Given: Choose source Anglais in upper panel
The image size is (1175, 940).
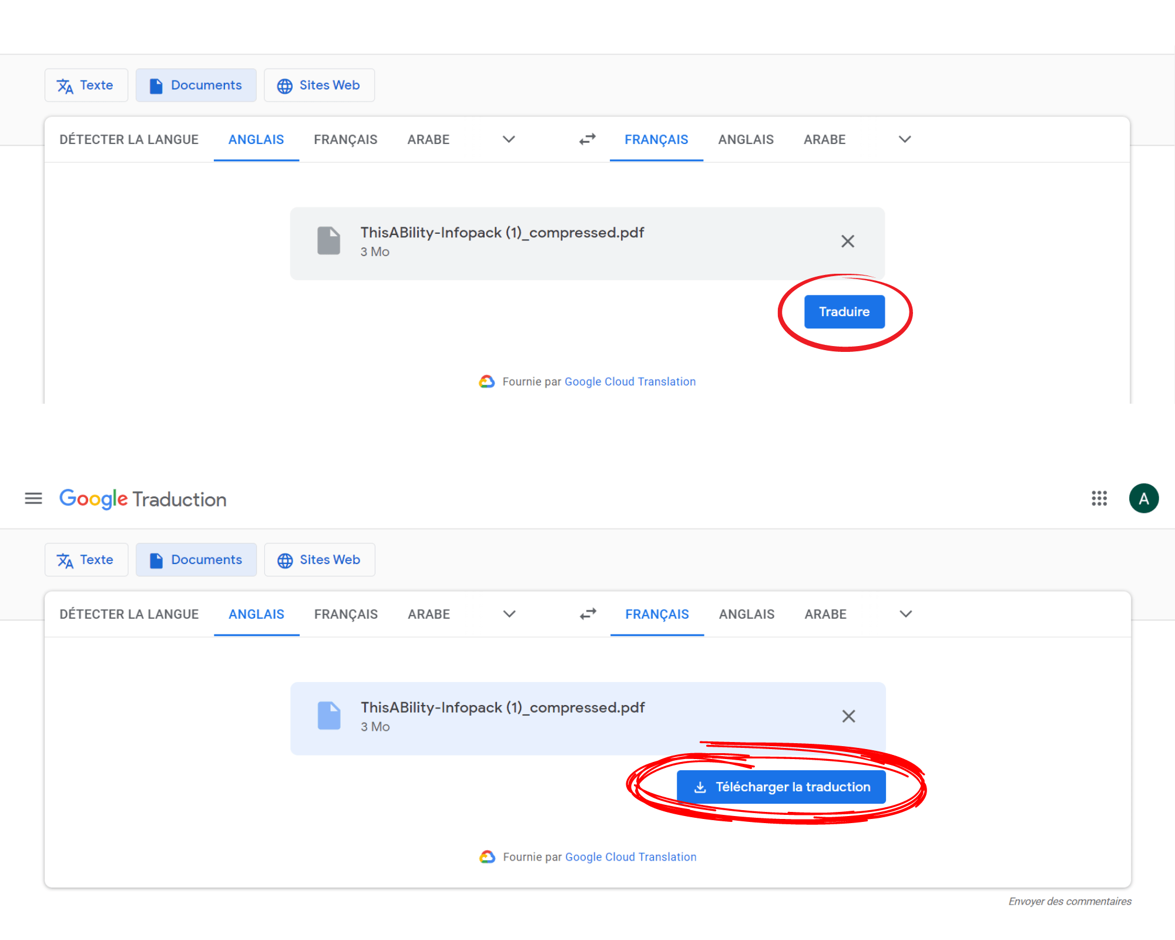Looking at the screenshot, I should pos(256,140).
